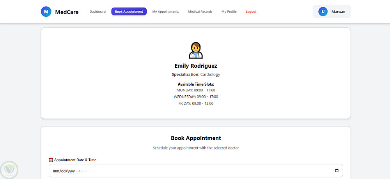Click the Book Appointment form heading
This screenshot has height=179, width=390.
pyautogui.click(x=196, y=138)
